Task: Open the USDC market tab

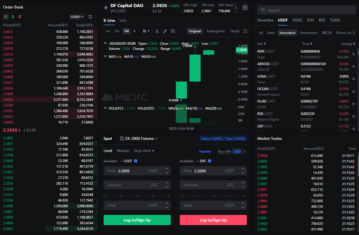Action: point(297,20)
